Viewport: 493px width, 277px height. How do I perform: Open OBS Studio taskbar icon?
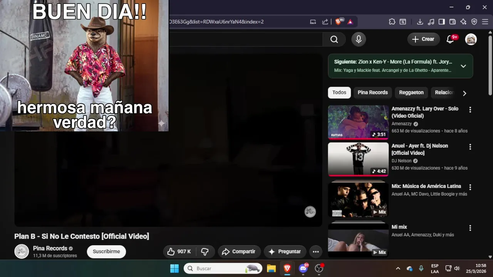click(x=319, y=269)
